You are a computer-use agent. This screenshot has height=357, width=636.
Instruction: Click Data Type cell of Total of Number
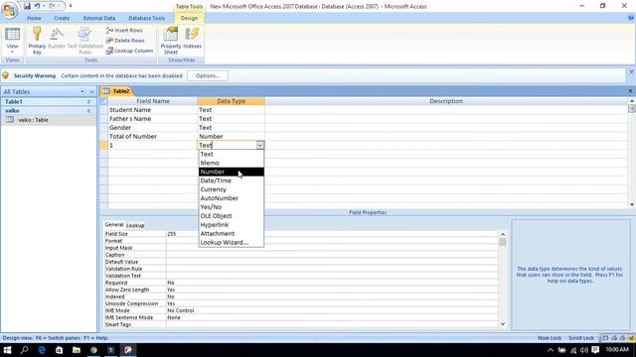232,137
